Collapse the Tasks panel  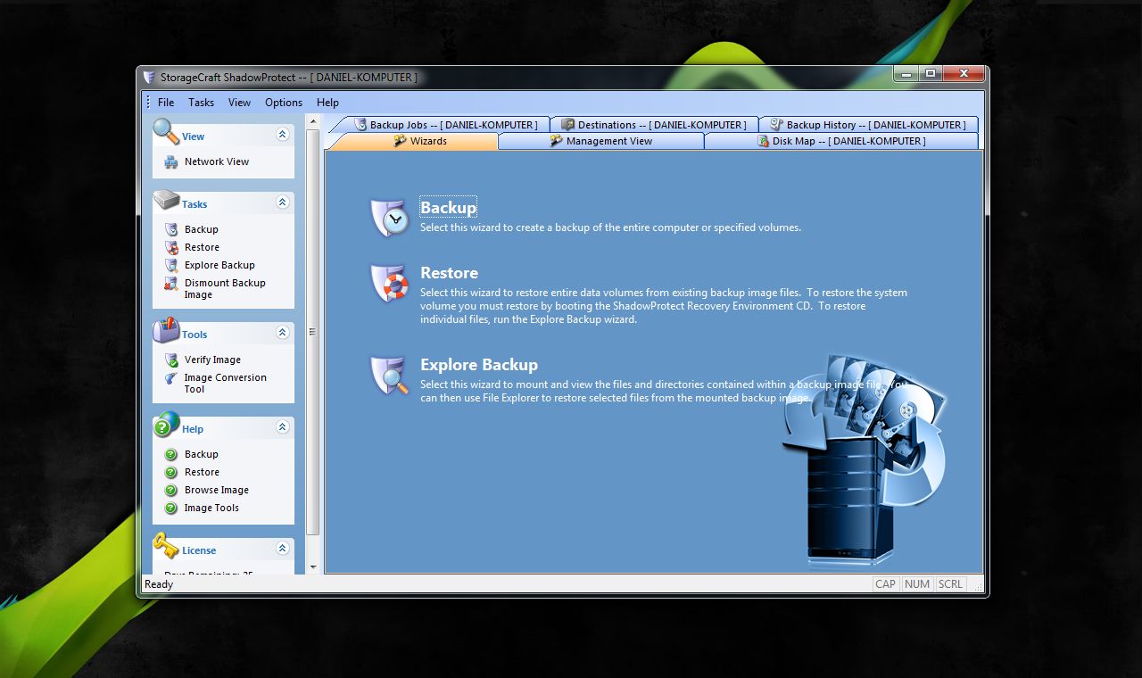coord(283,203)
